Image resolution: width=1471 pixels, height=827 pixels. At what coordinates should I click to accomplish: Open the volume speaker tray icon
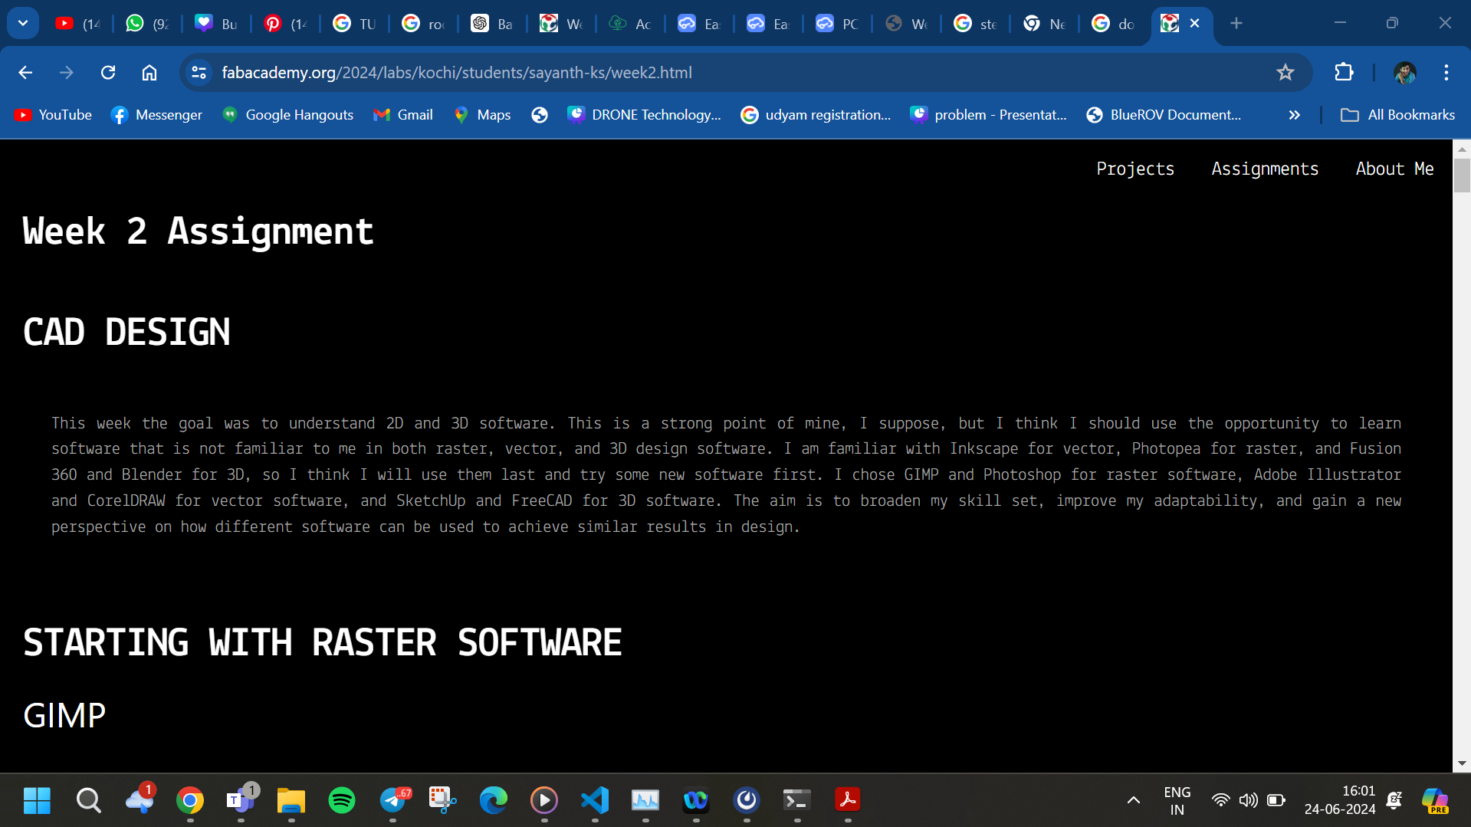coord(1248,800)
